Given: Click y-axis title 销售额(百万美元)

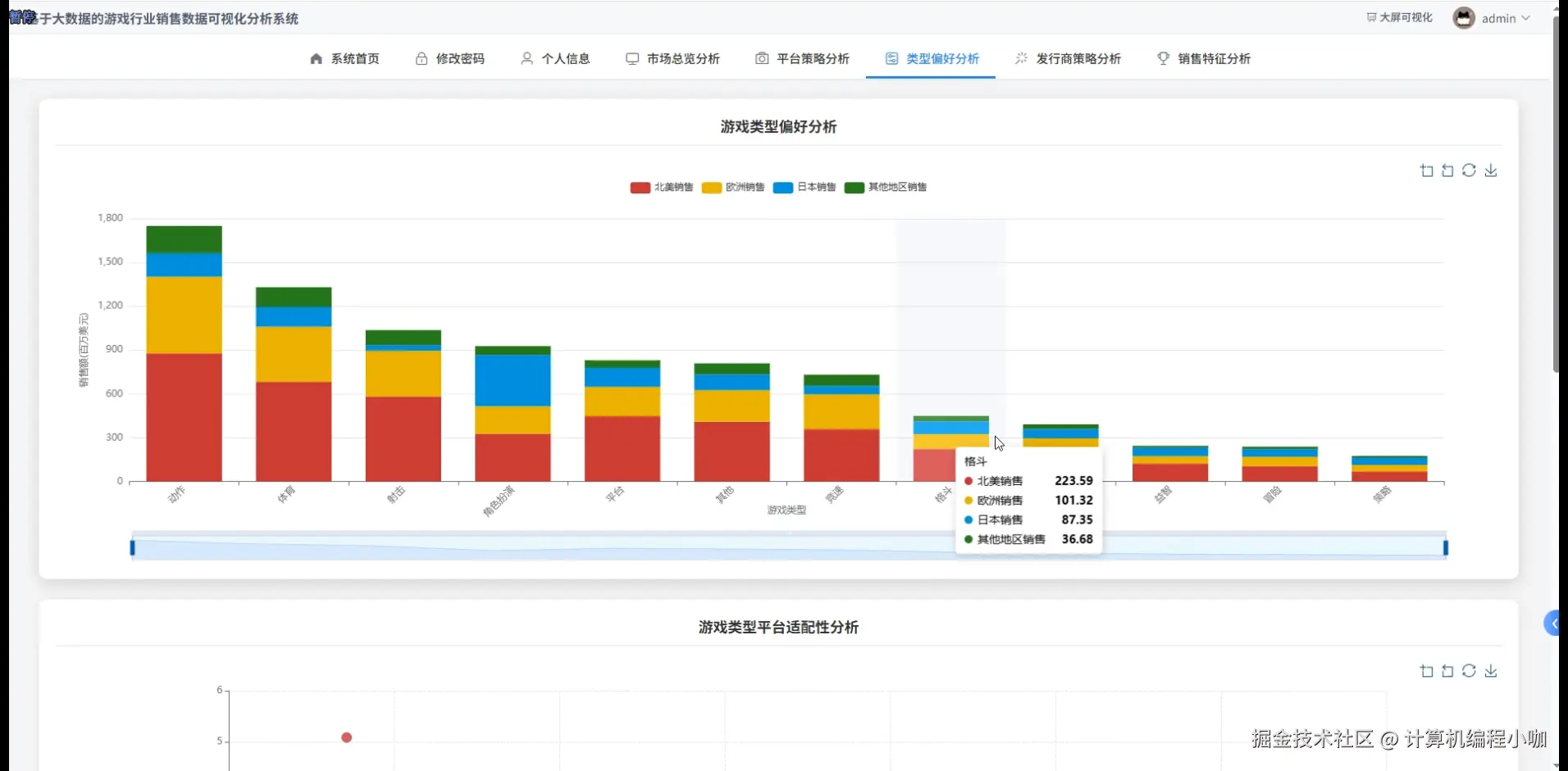Looking at the screenshot, I should pyautogui.click(x=84, y=350).
